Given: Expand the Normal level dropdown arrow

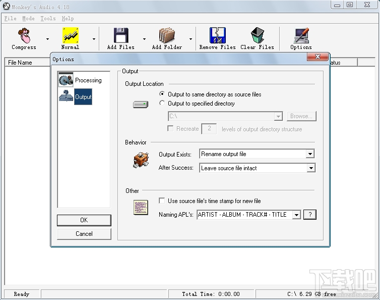Looking at the screenshot, I should click(94, 39).
